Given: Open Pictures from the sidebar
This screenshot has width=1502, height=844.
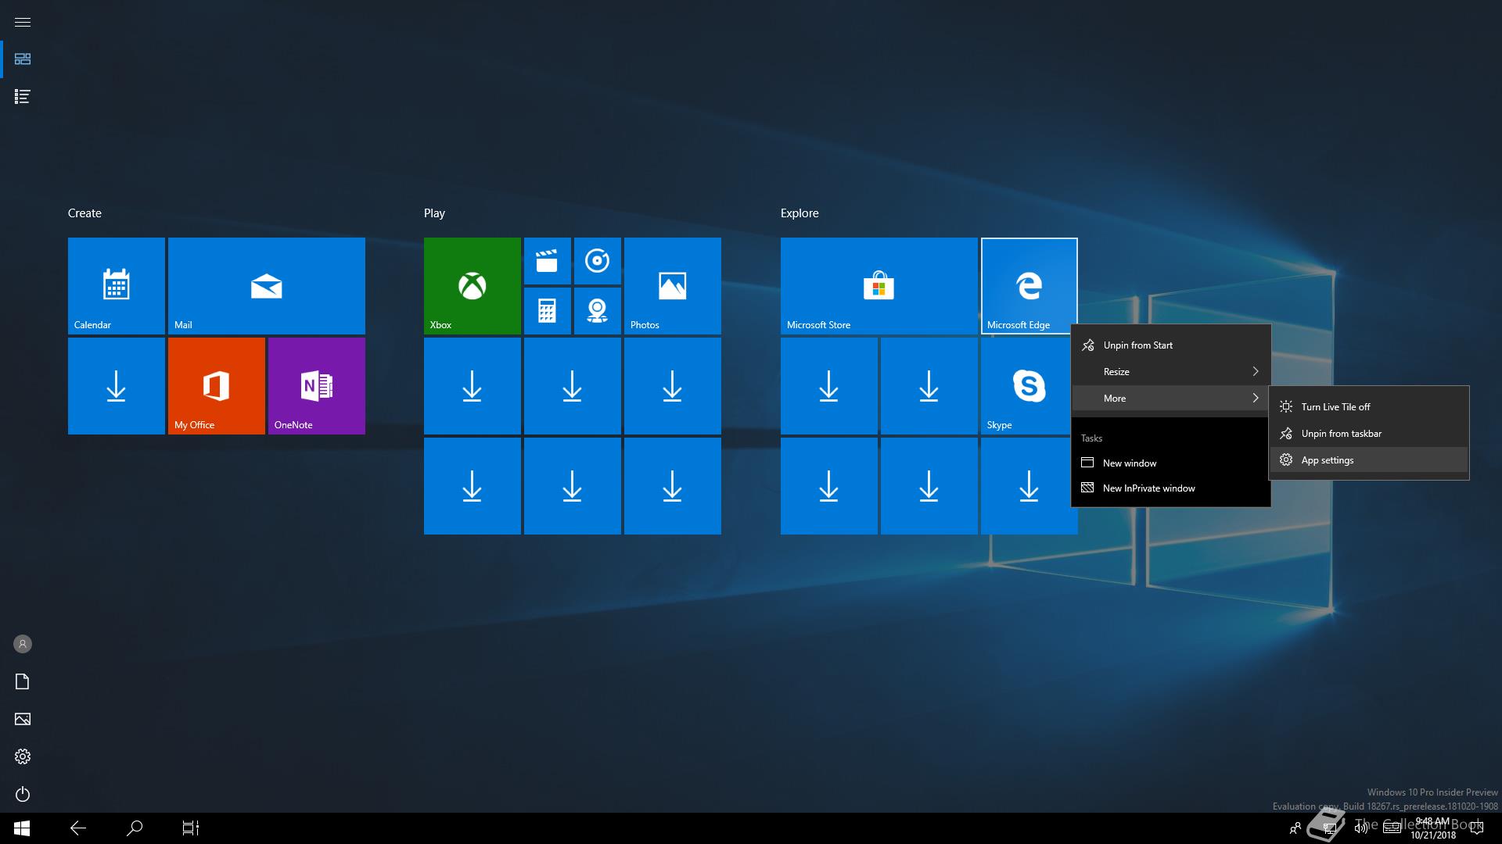Looking at the screenshot, I should 23,719.
